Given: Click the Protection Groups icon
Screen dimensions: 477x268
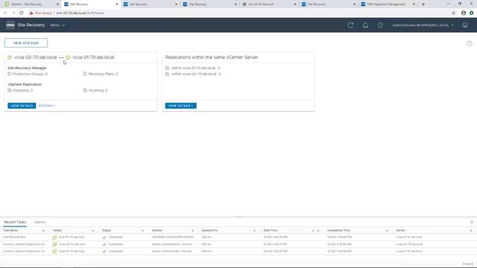Looking at the screenshot, I should click(10, 74).
